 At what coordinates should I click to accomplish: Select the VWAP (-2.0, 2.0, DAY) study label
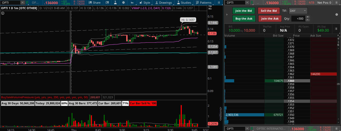[146, 8]
